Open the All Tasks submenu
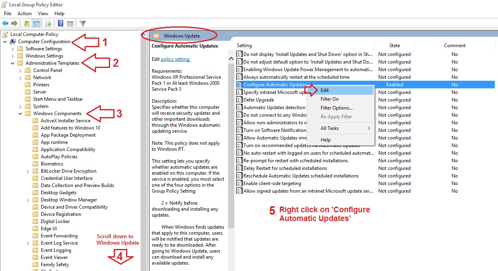The height and width of the screenshot is (271, 498). [340, 128]
